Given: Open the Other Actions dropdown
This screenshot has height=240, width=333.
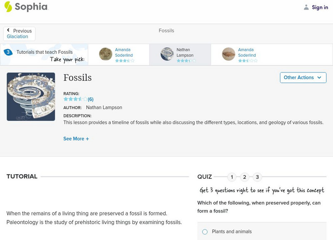Looking at the screenshot, I should tap(302, 77).
